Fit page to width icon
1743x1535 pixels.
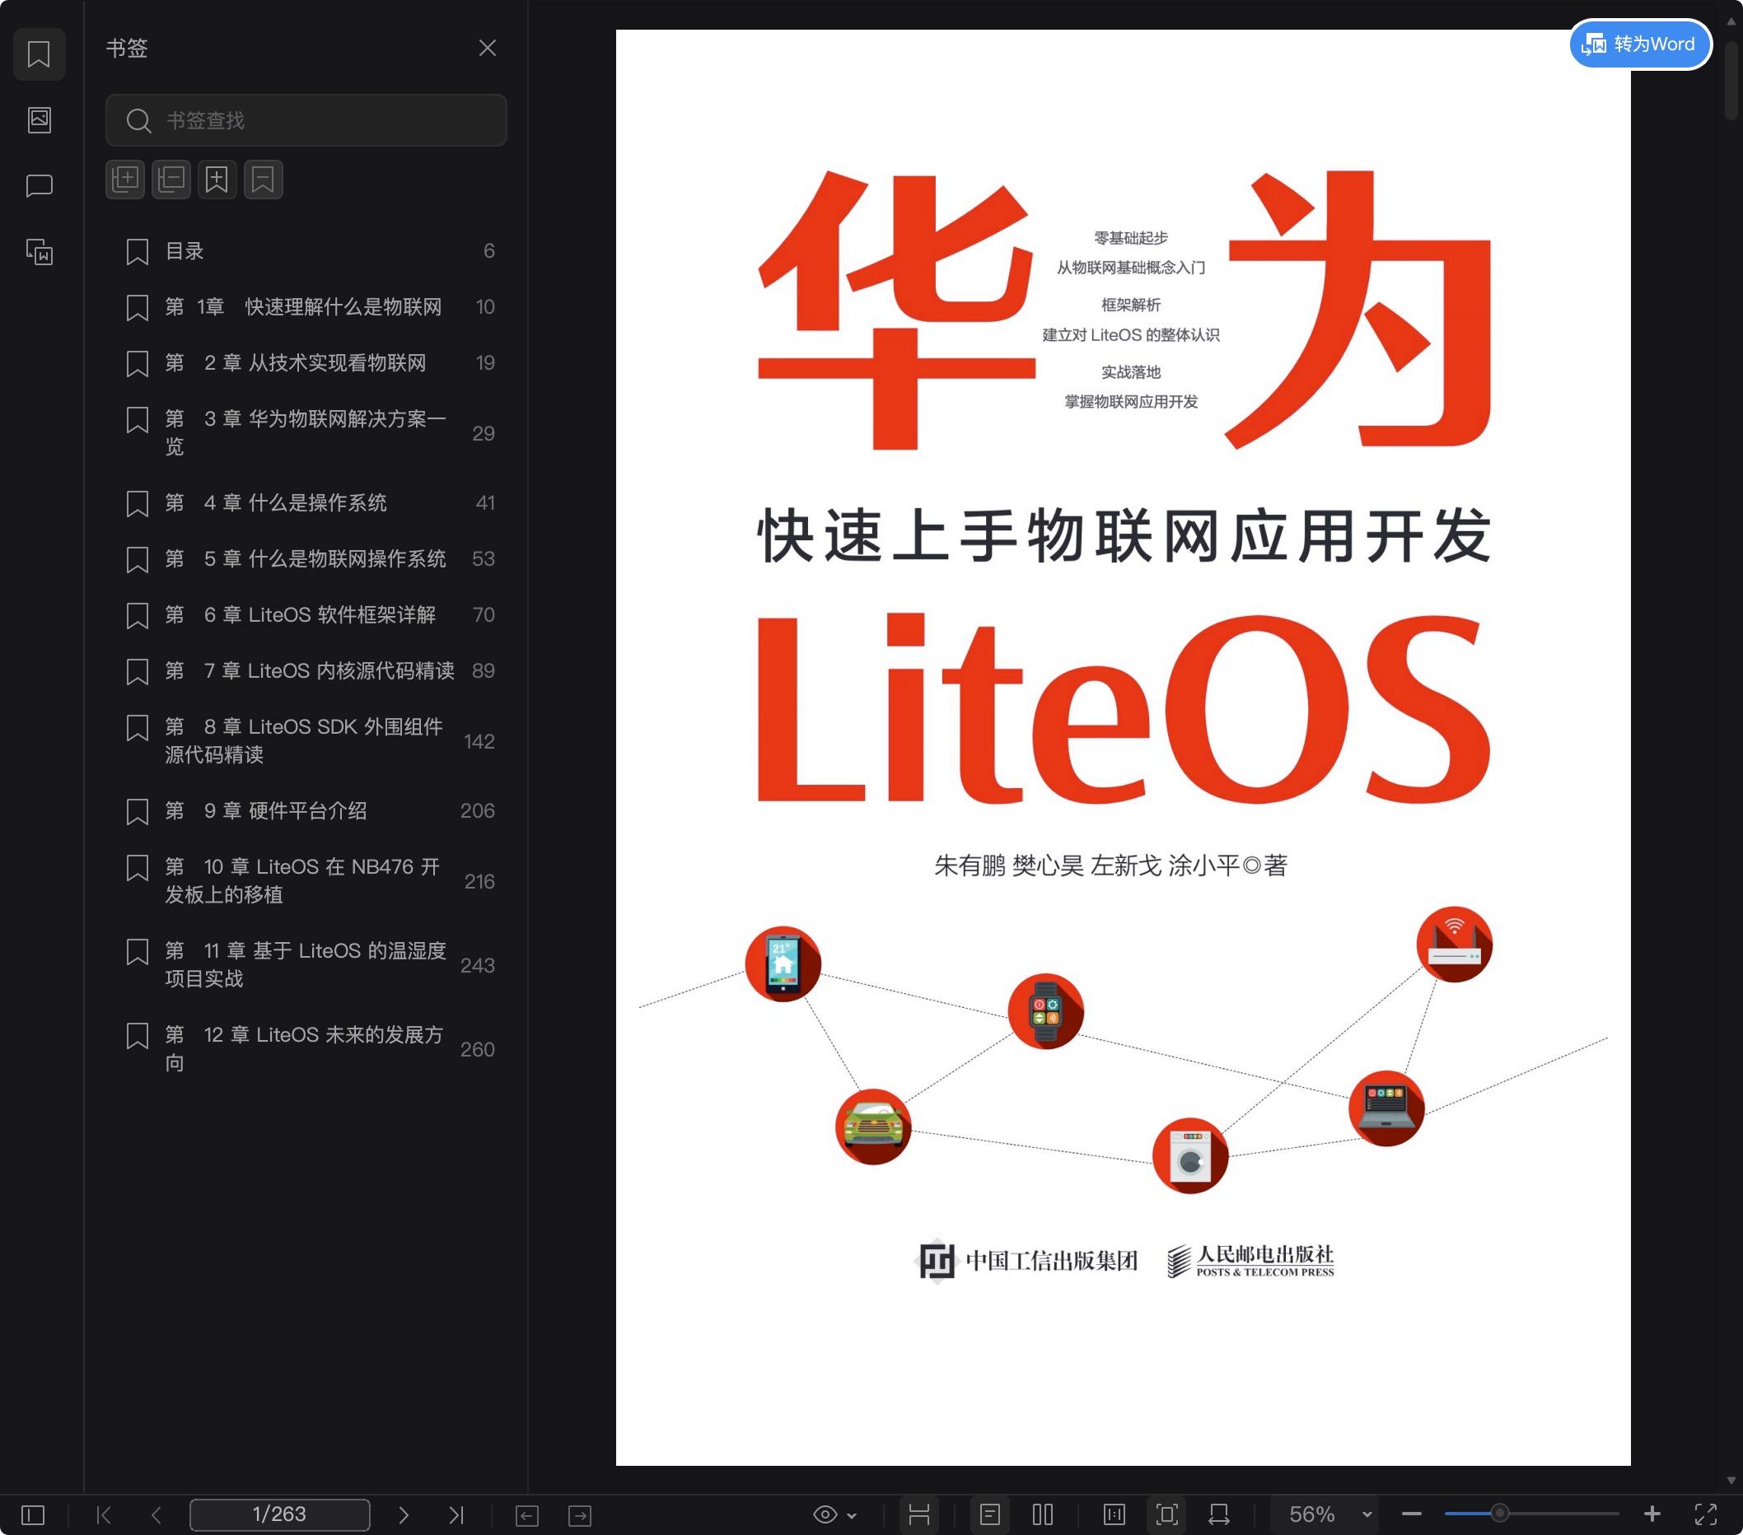(1219, 1514)
